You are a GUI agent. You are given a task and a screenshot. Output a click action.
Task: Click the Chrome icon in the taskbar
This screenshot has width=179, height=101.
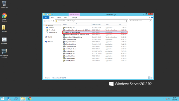30,99
